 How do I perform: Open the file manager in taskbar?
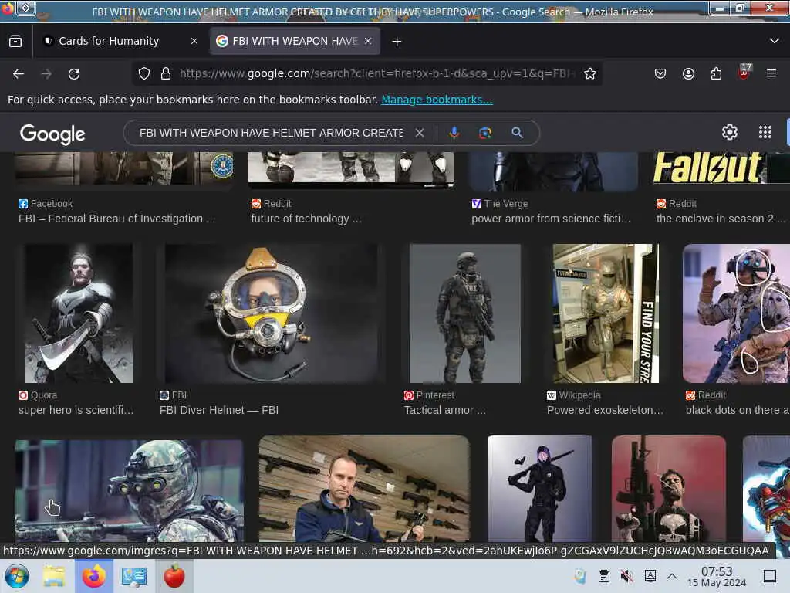(x=53, y=576)
